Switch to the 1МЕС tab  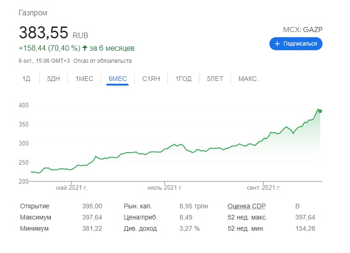[x=84, y=79]
